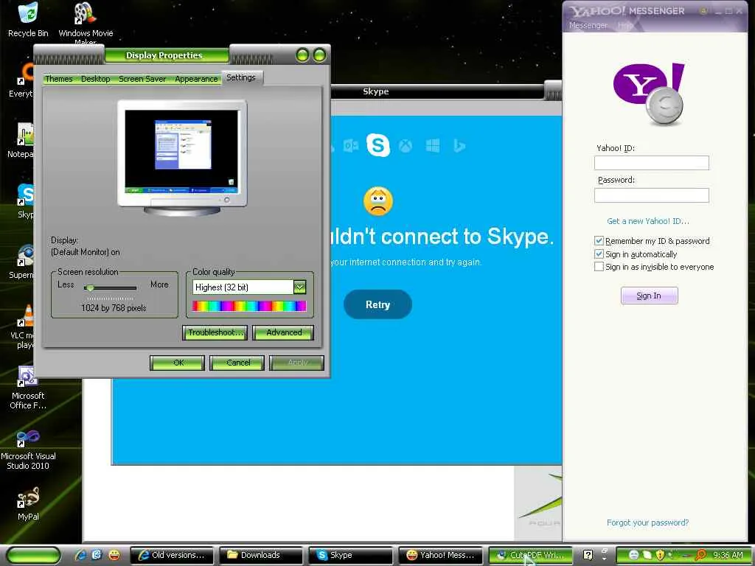Click the Password input field
The width and height of the screenshot is (755, 566).
(652, 195)
